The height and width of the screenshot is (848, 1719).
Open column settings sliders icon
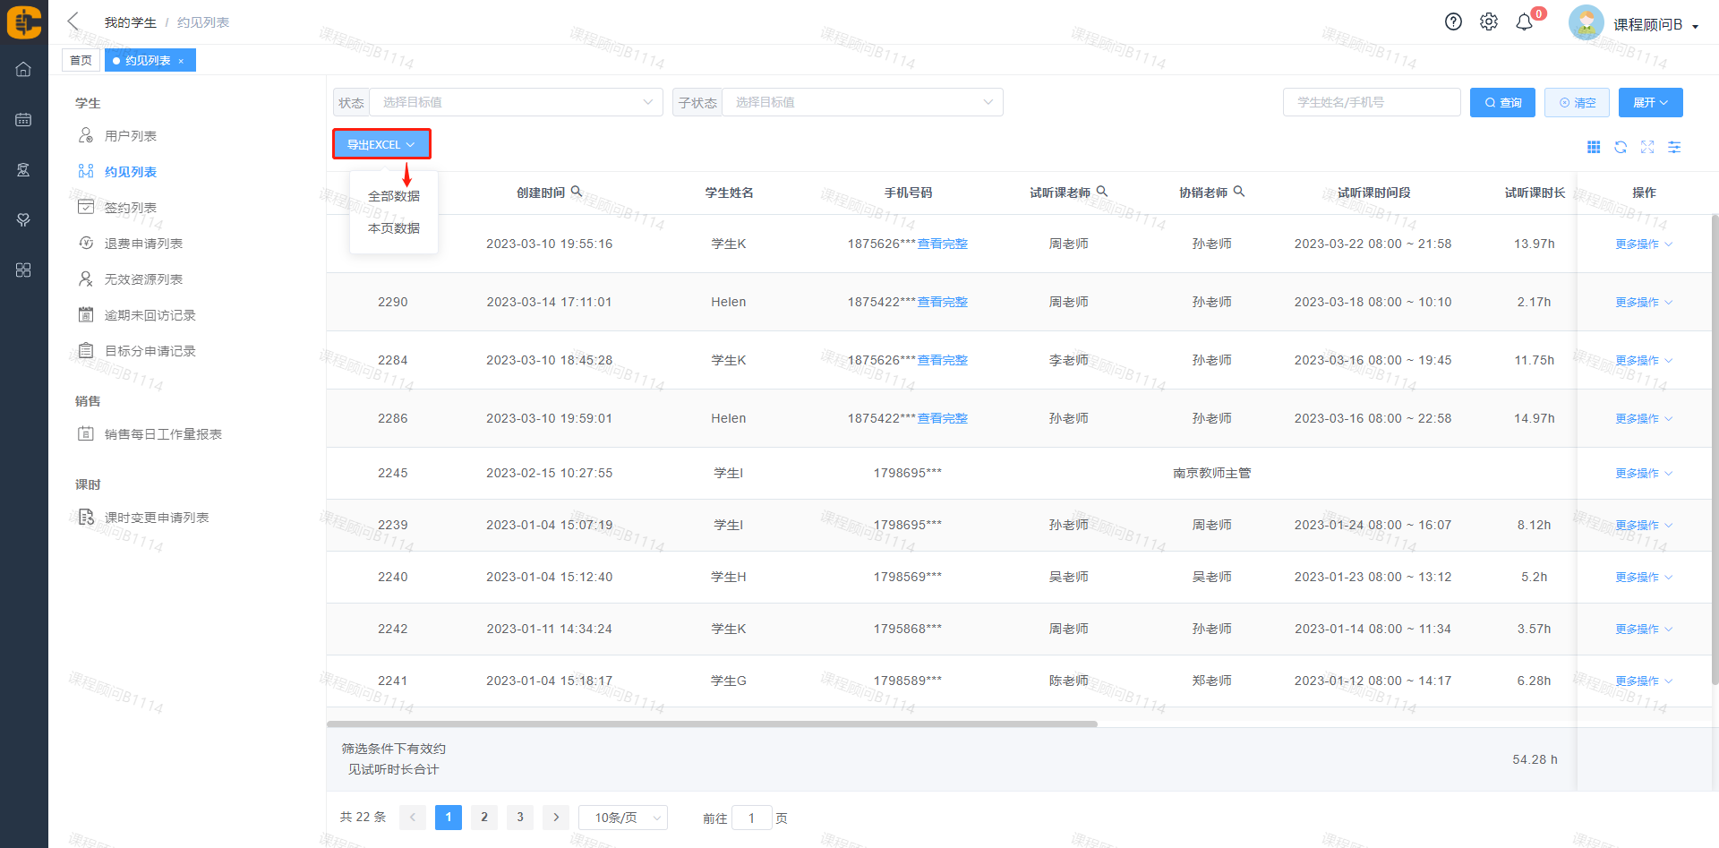pyautogui.click(x=1674, y=147)
